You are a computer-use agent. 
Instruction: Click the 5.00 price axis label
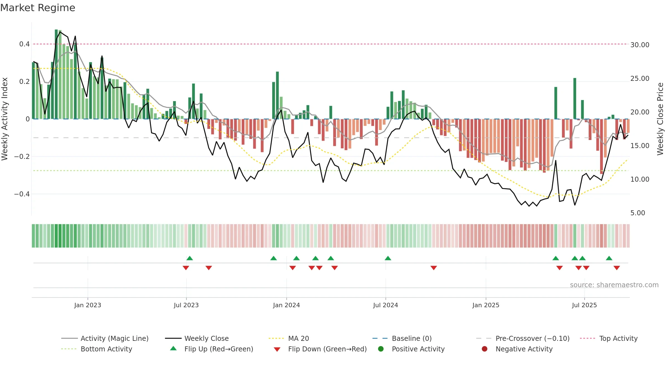638,213
